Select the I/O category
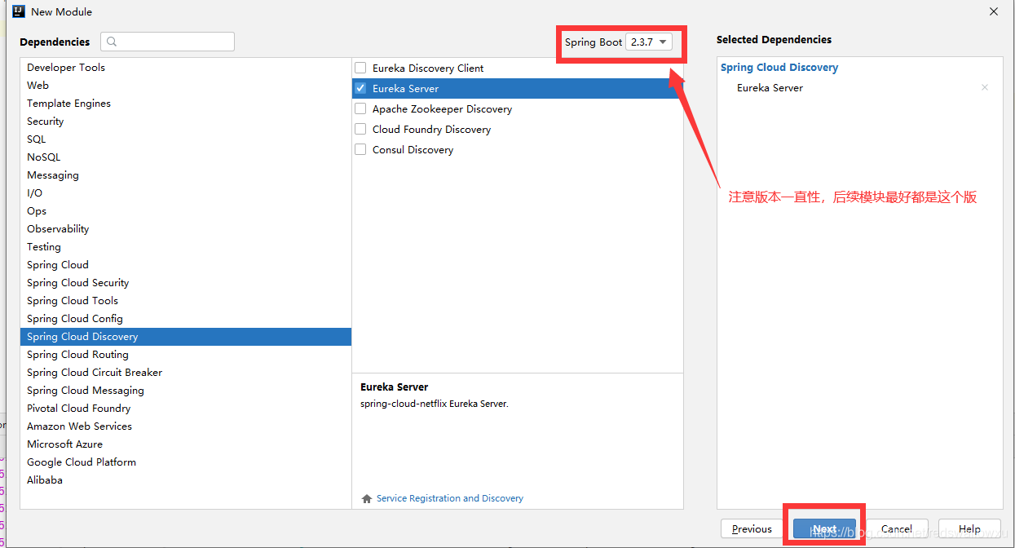Viewport: 1015px width, 548px height. [186, 193]
